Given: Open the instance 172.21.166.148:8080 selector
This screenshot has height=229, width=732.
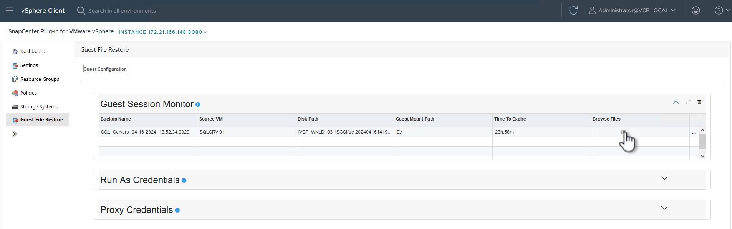Looking at the screenshot, I should point(162,32).
